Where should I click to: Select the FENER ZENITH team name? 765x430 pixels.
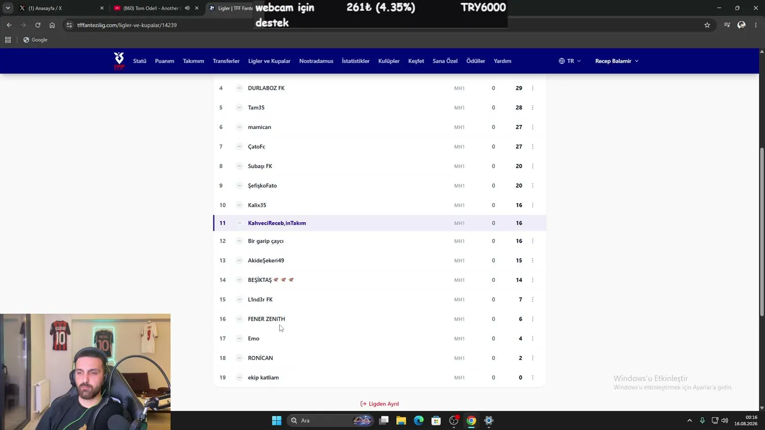[267, 319]
